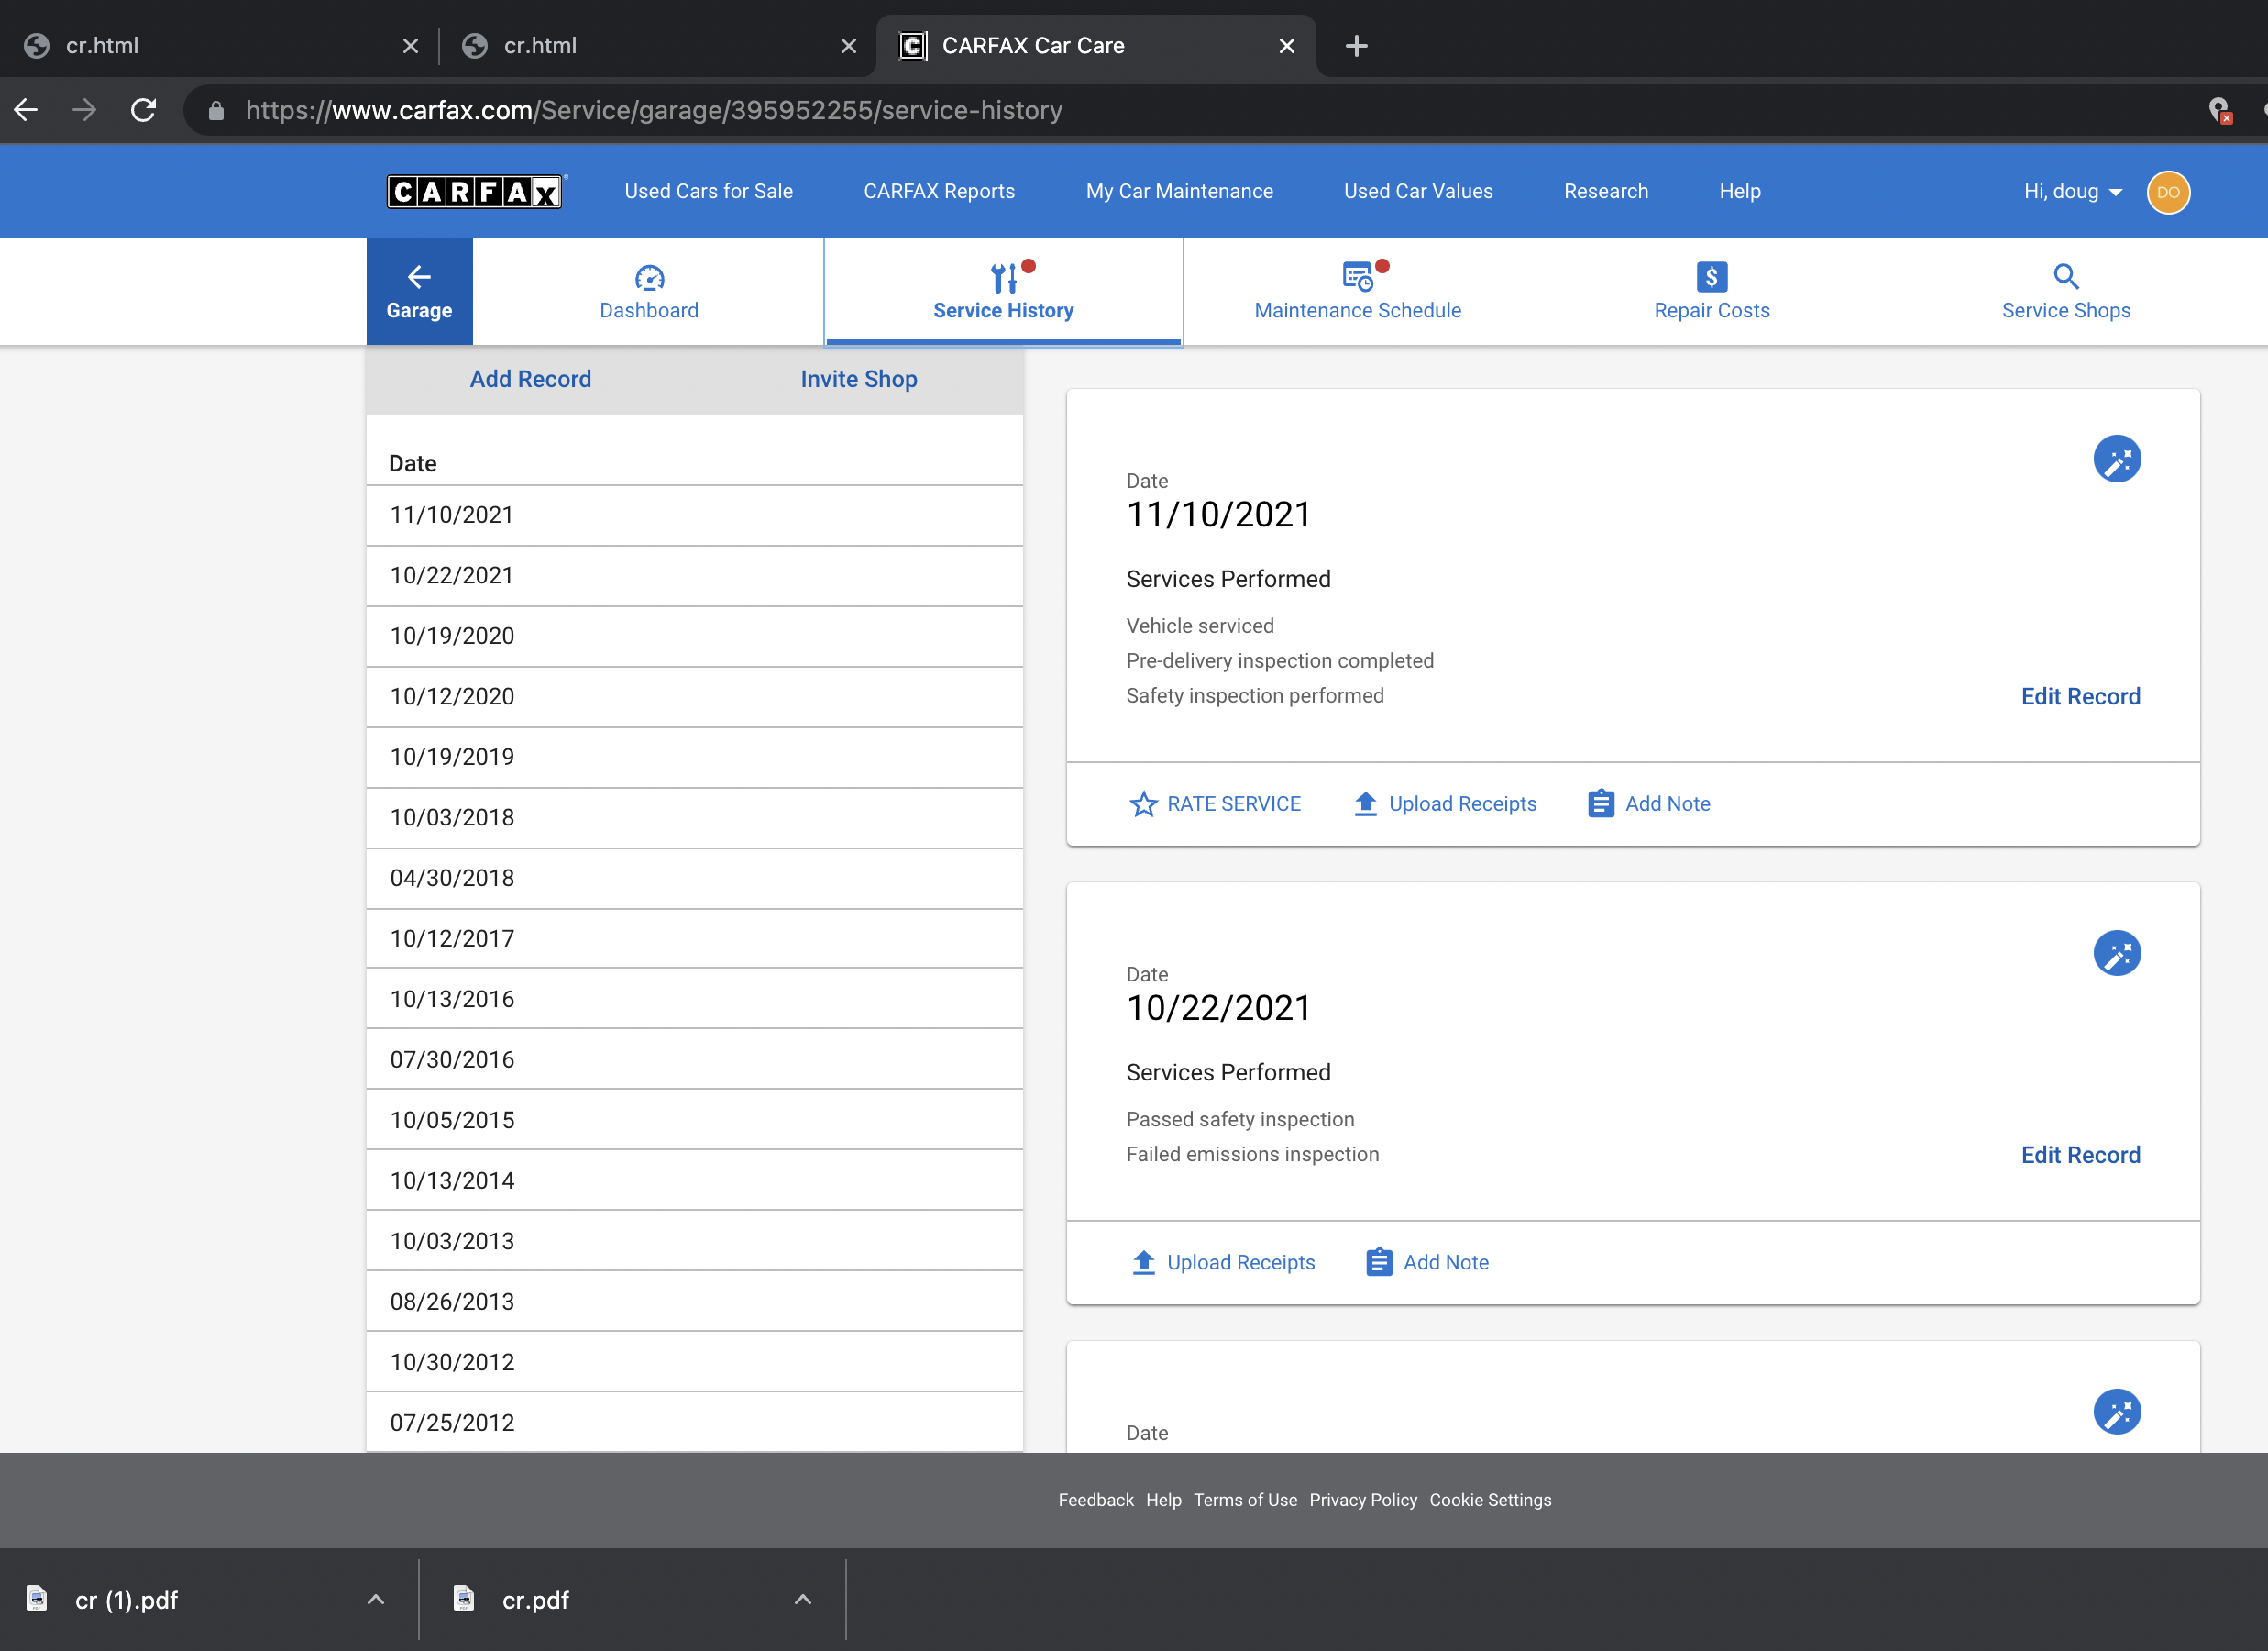Open the Cookie Settings footer link

[1490, 1500]
